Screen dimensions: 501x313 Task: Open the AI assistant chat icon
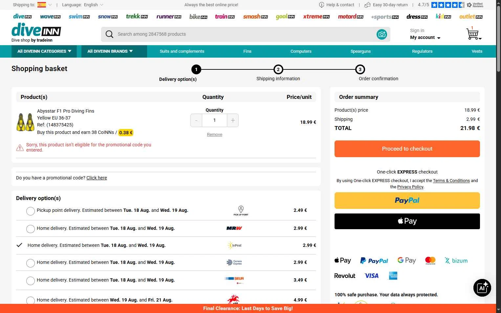point(482,288)
